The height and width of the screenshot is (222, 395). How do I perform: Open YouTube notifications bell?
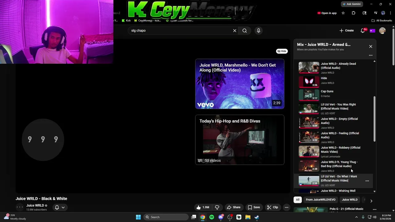click(363, 31)
